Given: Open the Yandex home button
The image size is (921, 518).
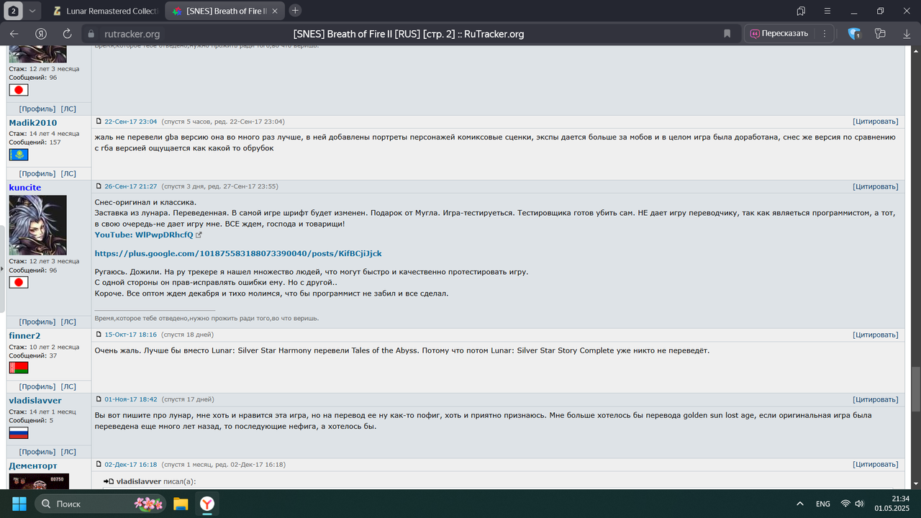Looking at the screenshot, I should (x=41, y=34).
